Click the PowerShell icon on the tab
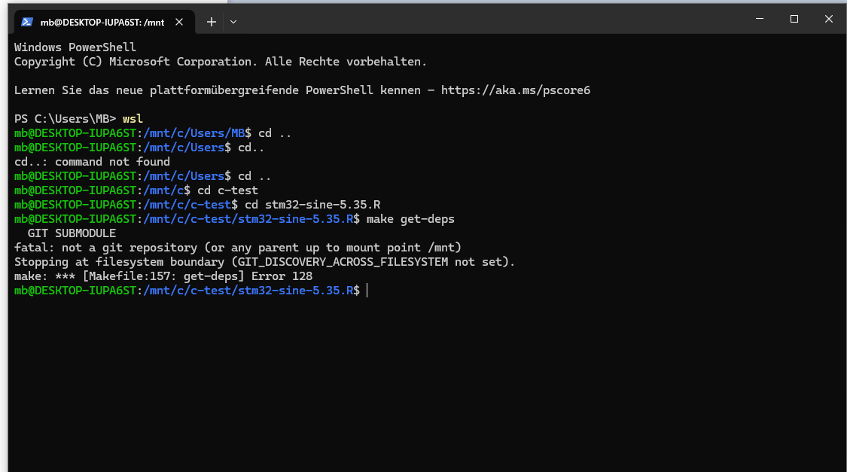This screenshot has height=472, width=847. tap(26, 22)
